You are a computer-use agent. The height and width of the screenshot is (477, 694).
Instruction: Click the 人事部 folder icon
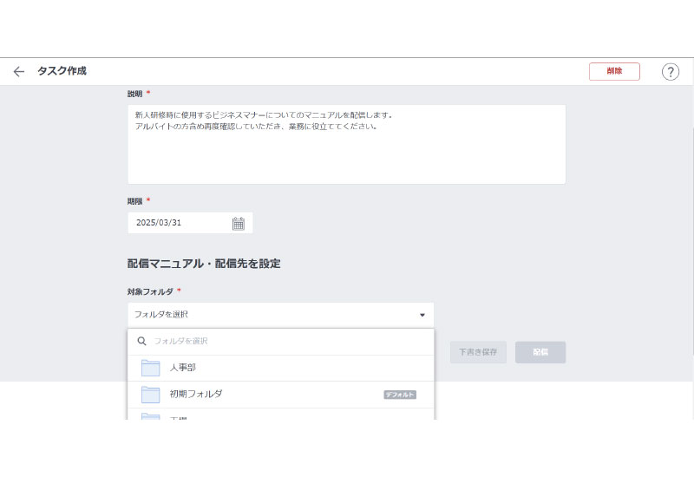tap(151, 368)
